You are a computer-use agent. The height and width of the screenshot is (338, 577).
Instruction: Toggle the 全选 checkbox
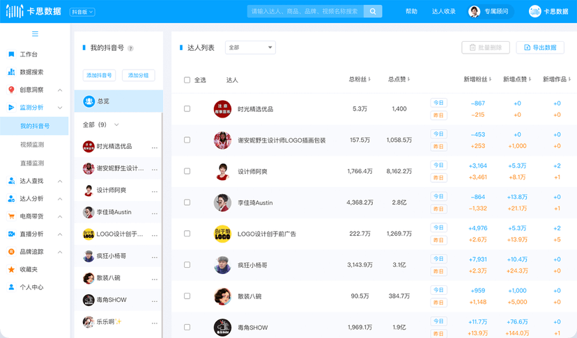click(187, 80)
